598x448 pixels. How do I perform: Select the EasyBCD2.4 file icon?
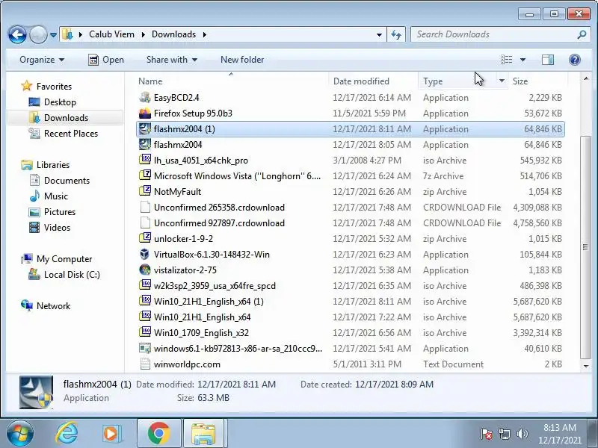coord(145,98)
